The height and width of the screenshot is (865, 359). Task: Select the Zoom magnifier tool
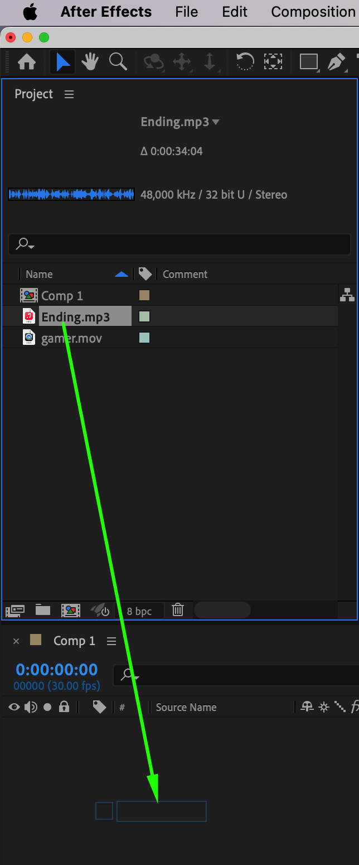tap(118, 61)
